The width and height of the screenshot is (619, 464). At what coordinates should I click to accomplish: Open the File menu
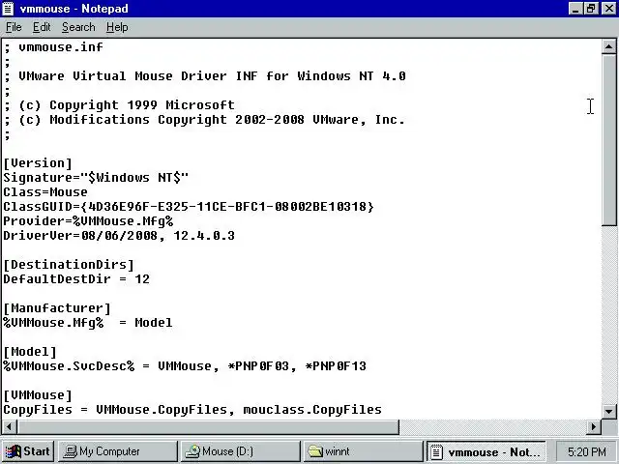pos(14,27)
